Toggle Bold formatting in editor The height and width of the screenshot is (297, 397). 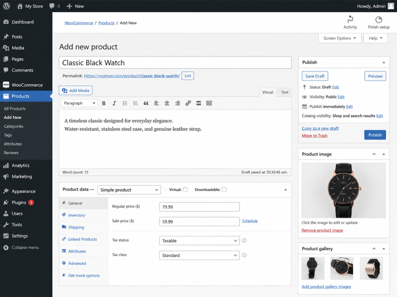[104, 103]
